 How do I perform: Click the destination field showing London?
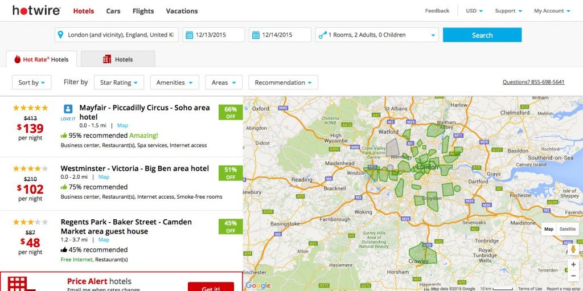click(x=117, y=35)
